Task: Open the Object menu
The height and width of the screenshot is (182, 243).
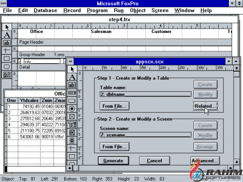Action: pyautogui.click(x=138, y=11)
